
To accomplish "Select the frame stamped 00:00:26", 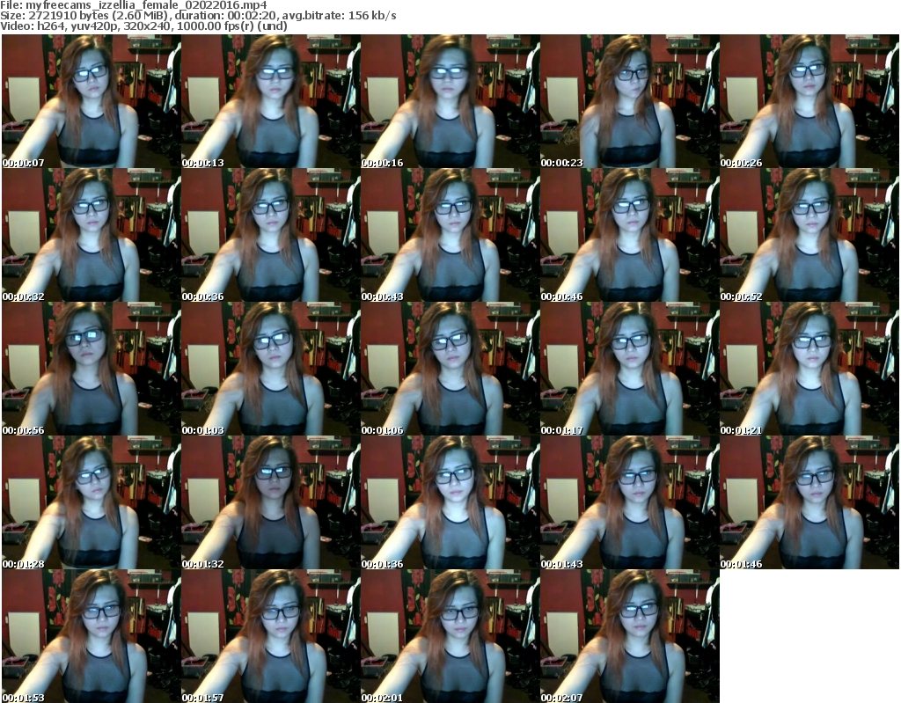I will click(x=809, y=101).
